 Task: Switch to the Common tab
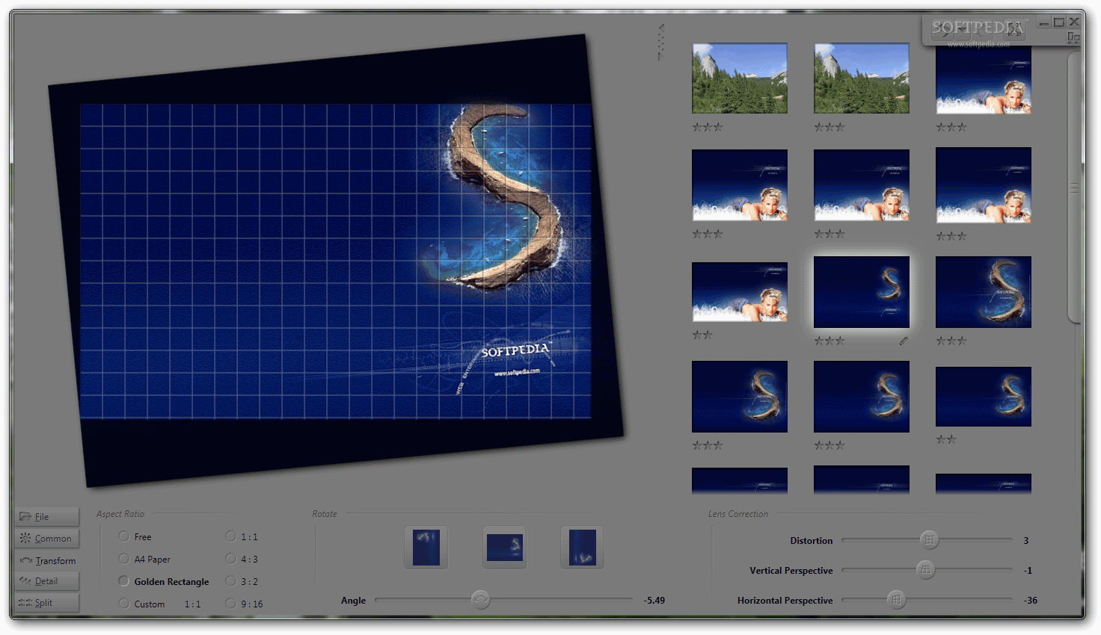coord(46,538)
